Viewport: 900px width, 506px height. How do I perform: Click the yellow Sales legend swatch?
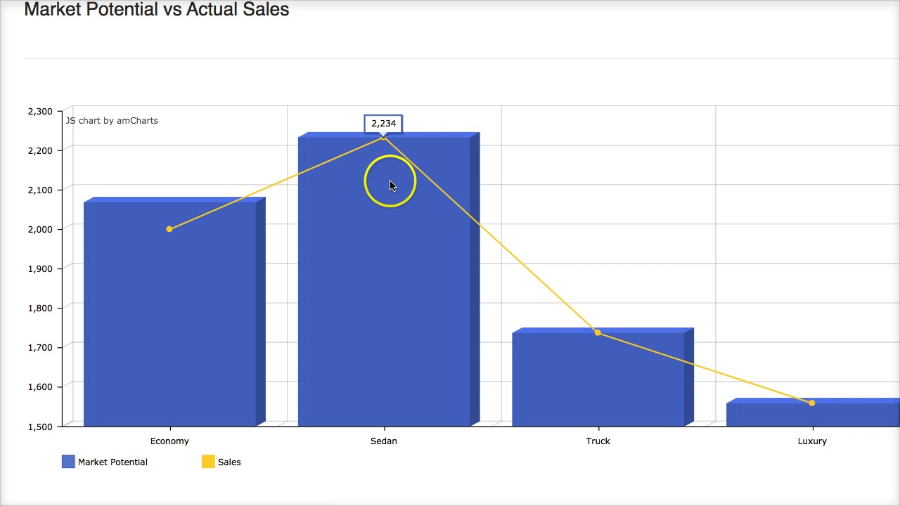[208, 462]
